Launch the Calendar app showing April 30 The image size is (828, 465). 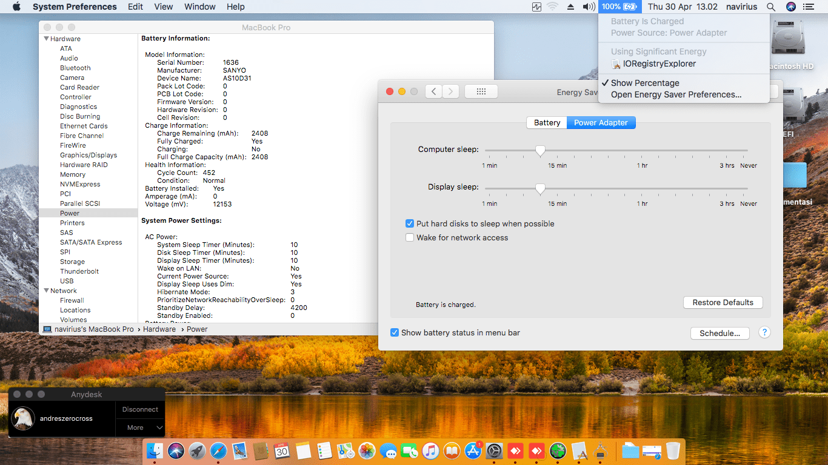(x=282, y=450)
